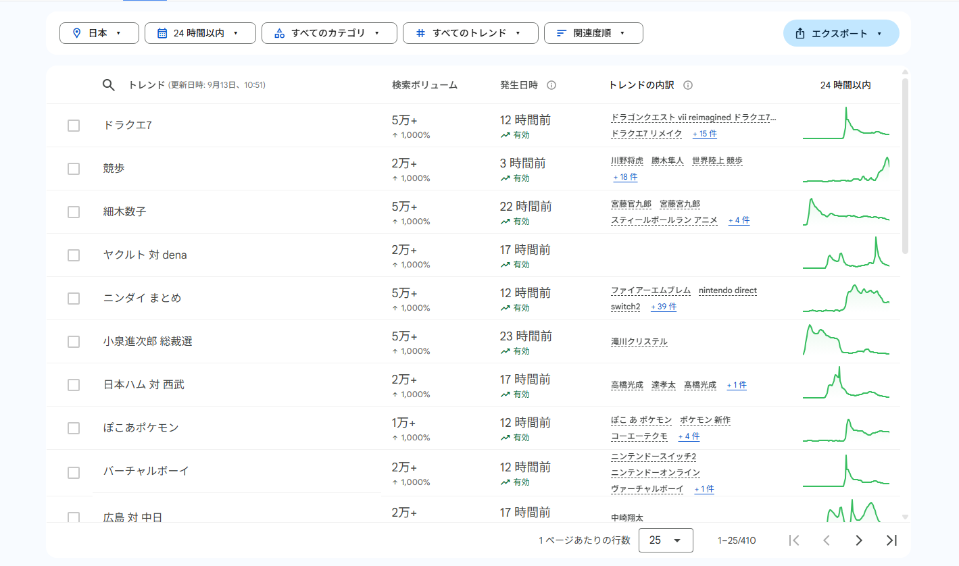959x566 pixels.
Task: Click +1 件 link in 日本ハム 対 西武 row
Action: click(737, 385)
